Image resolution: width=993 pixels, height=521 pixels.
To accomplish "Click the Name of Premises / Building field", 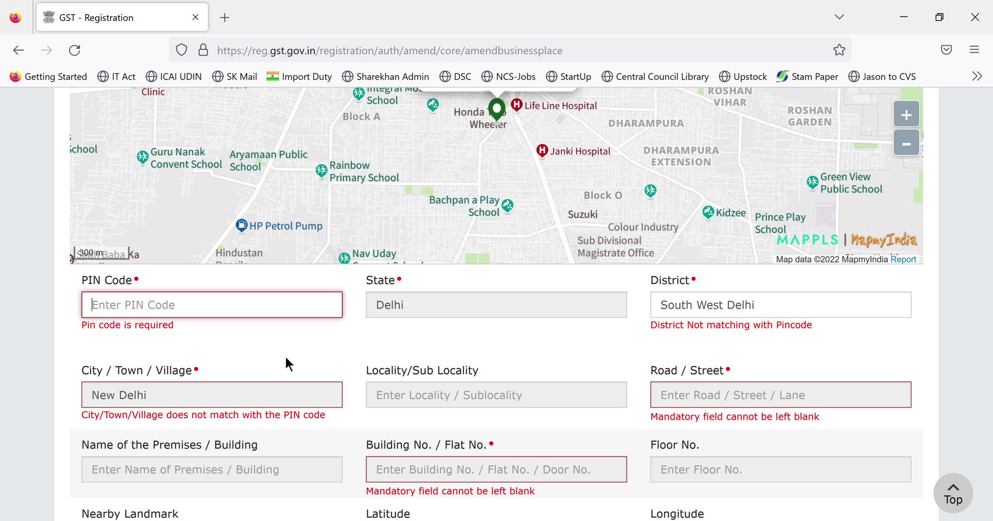I will pos(212,470).
